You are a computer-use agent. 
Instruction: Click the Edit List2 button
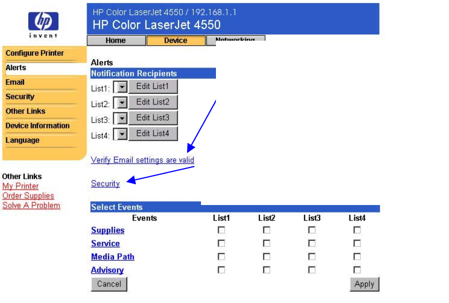click(153, 102)
